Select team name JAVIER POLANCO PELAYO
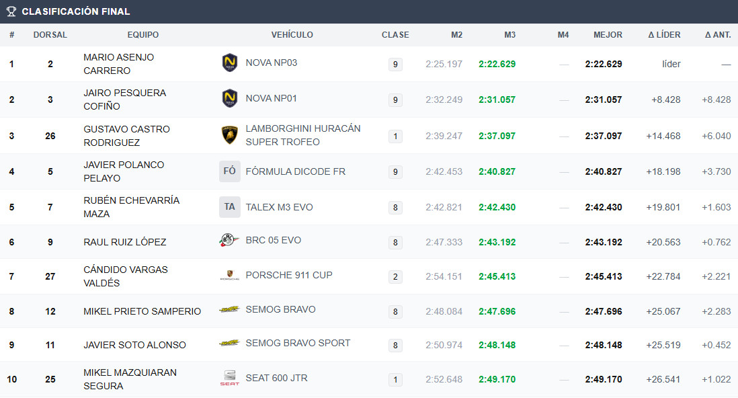Viewport: 738px width, 398px height. point(124,171)
